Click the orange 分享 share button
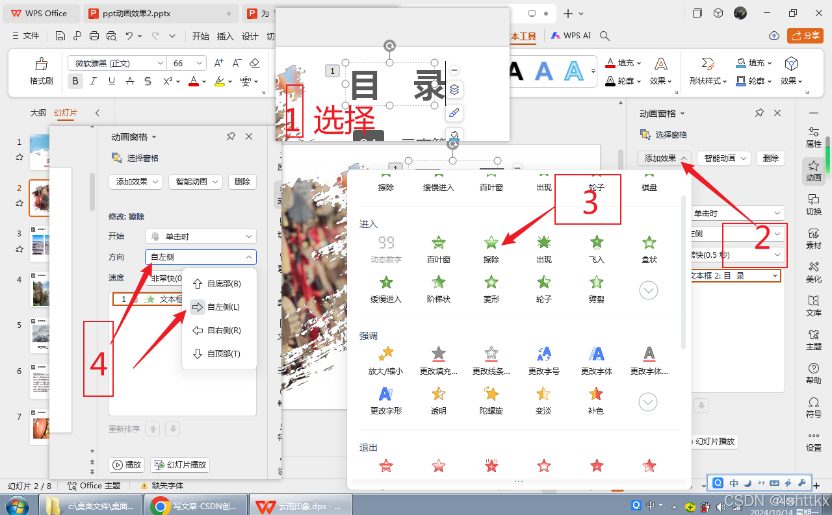The height and width of the screenshot is (515, 832). (x=805, y=36)
